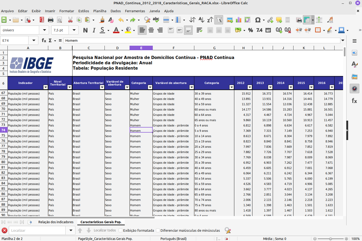The width and height of the screenshot is (362, 241).
Task: Insert a chart using chart icon
Action: [x=239, y=20]
